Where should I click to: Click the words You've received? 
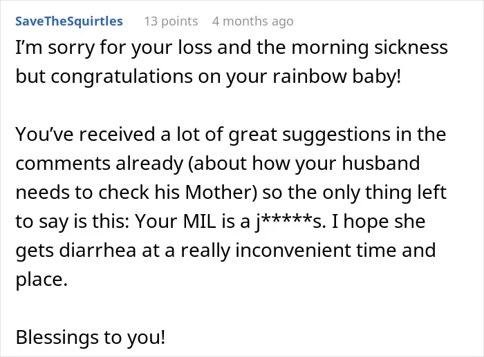[x=85, y=135]
